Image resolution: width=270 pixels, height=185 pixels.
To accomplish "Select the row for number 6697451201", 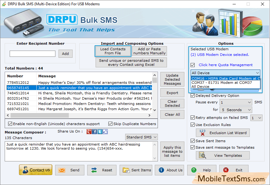I will 79,109.
